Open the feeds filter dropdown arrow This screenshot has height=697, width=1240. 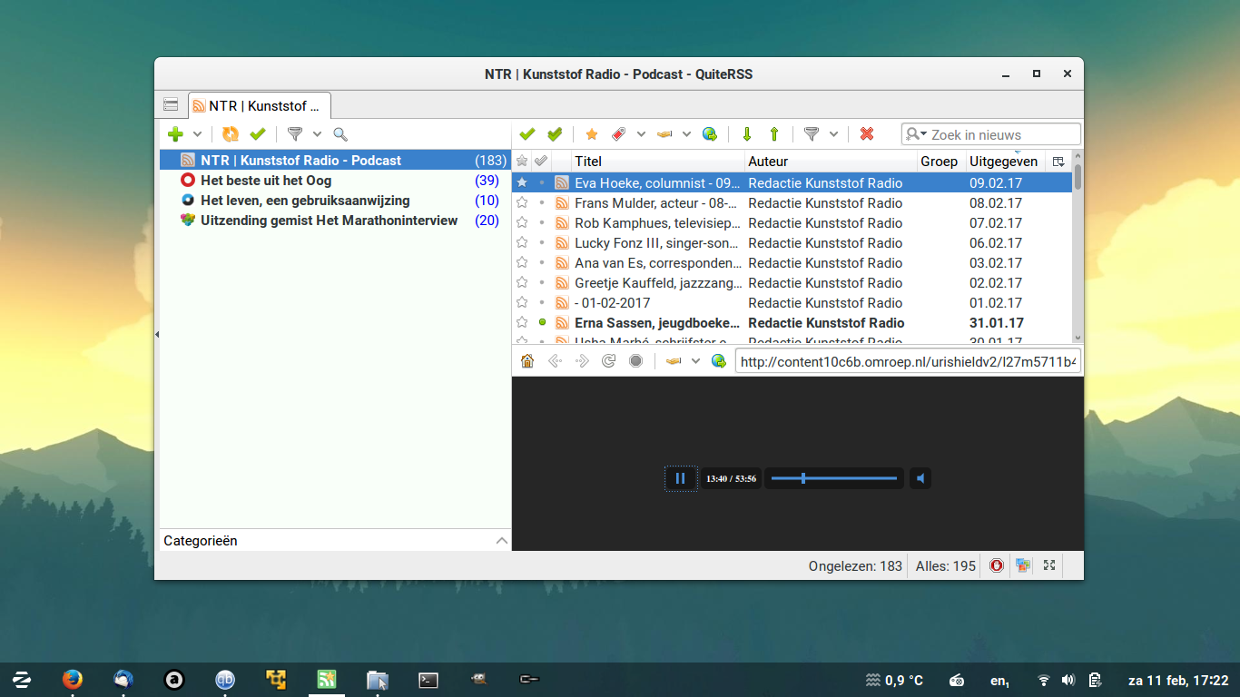pyautogui.click(x=317, y=134)
